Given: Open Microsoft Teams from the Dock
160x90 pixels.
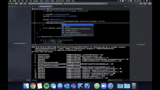Looking at the screenshot, I should coord(73,86).
